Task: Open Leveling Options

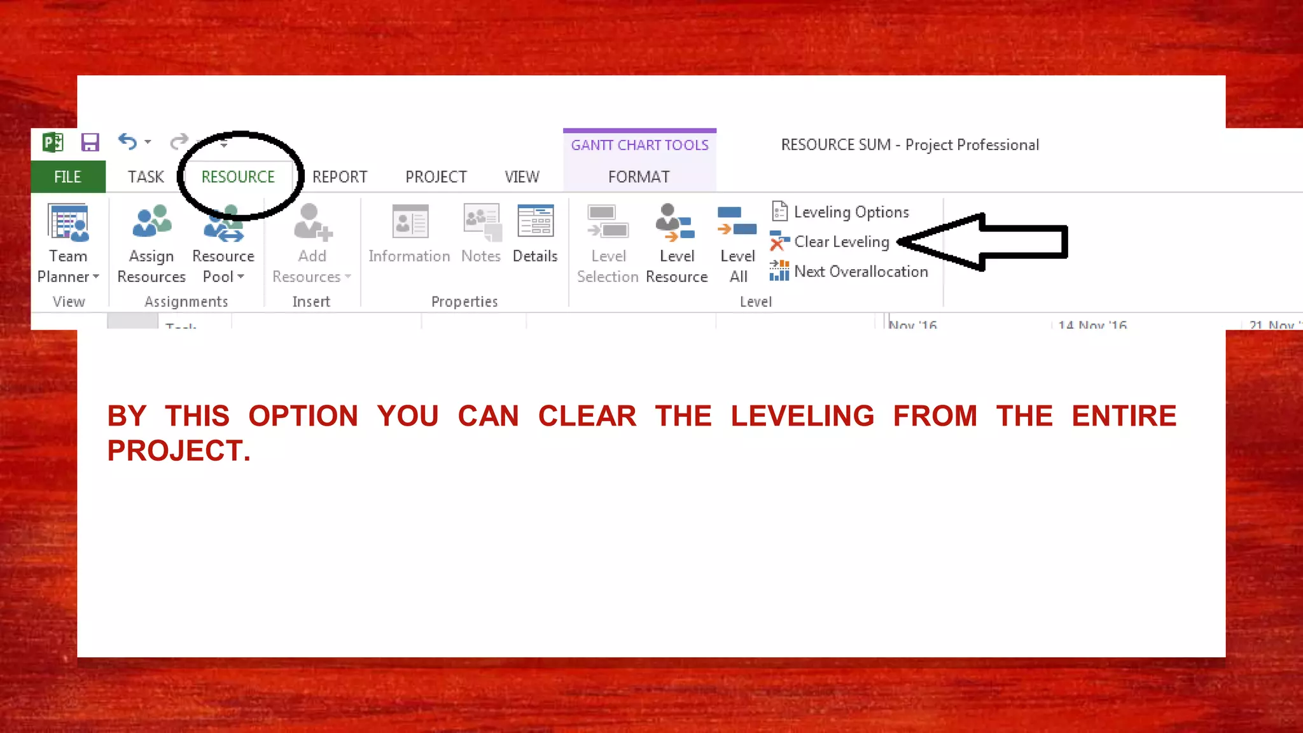Action: (x=840, y=212)
